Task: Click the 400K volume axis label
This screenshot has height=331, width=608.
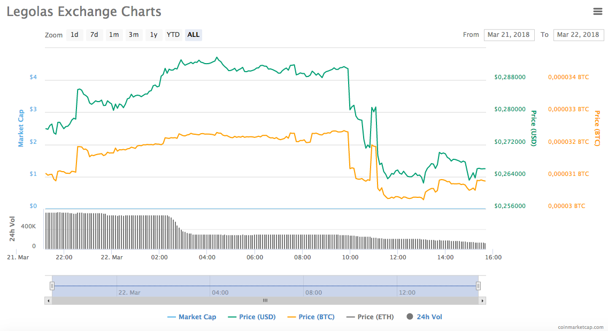Action: [x=28, y=226]
